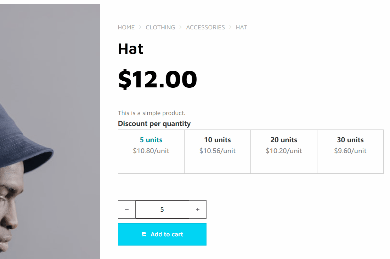
Task: Click the minus quantity button
Action: pos(127,209)
